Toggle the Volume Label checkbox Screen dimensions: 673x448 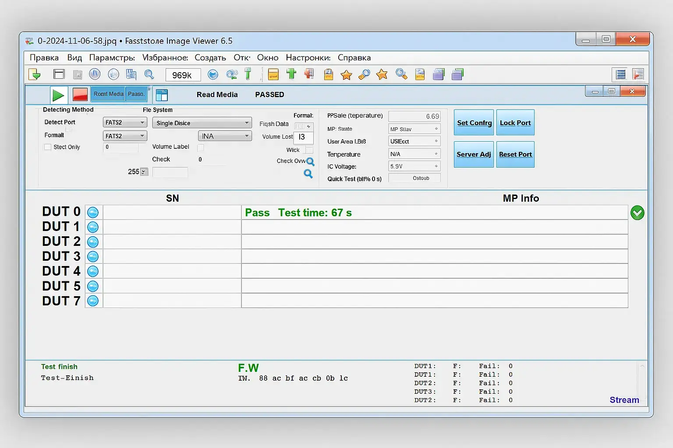click(x=201, y=147)
